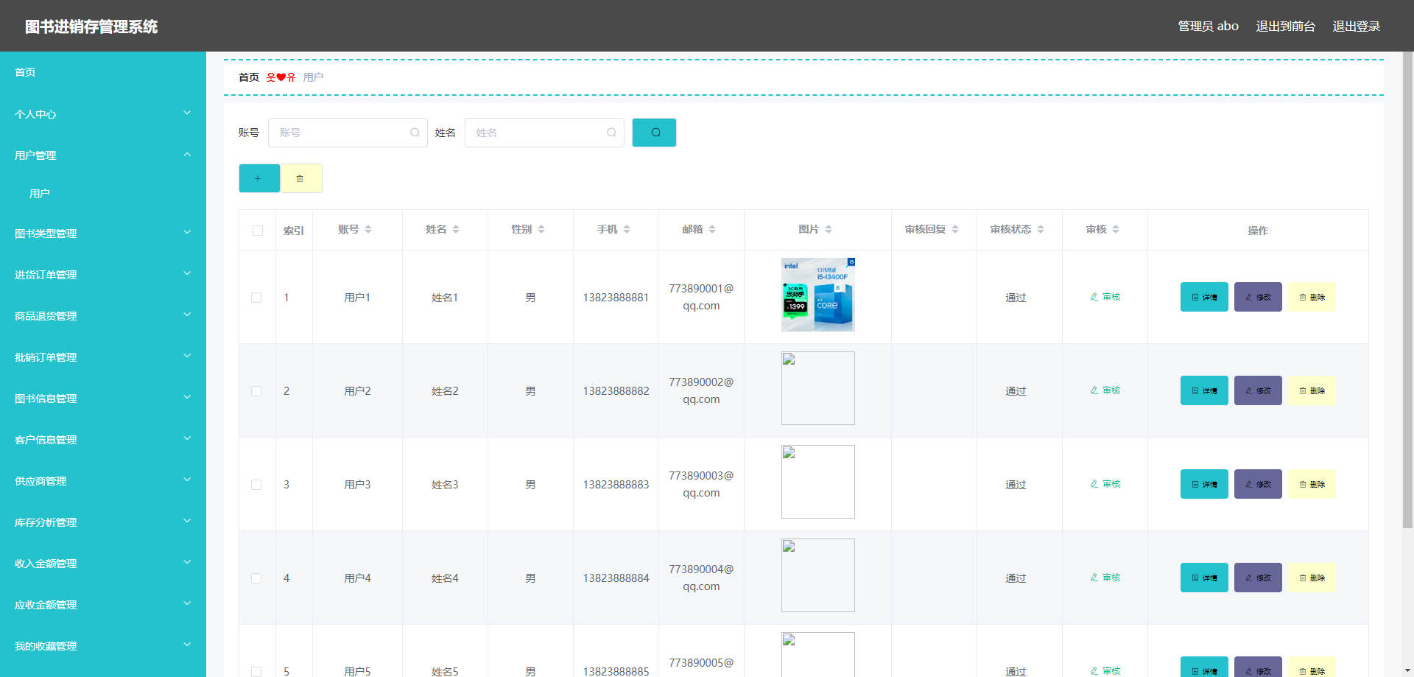
Task: Open 我的收藏管理 sidebar menu
Action: pyautogui.click(x=103, y=646)
